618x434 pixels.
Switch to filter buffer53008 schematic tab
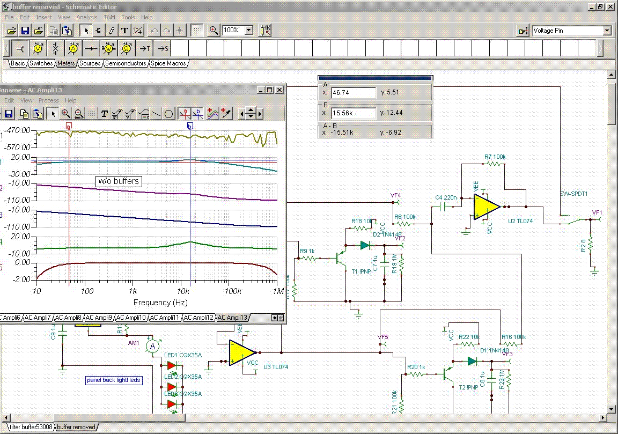point(31,427)
